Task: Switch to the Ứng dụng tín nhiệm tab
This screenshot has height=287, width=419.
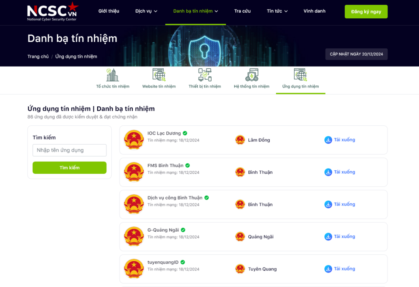Action: point(301,86)
